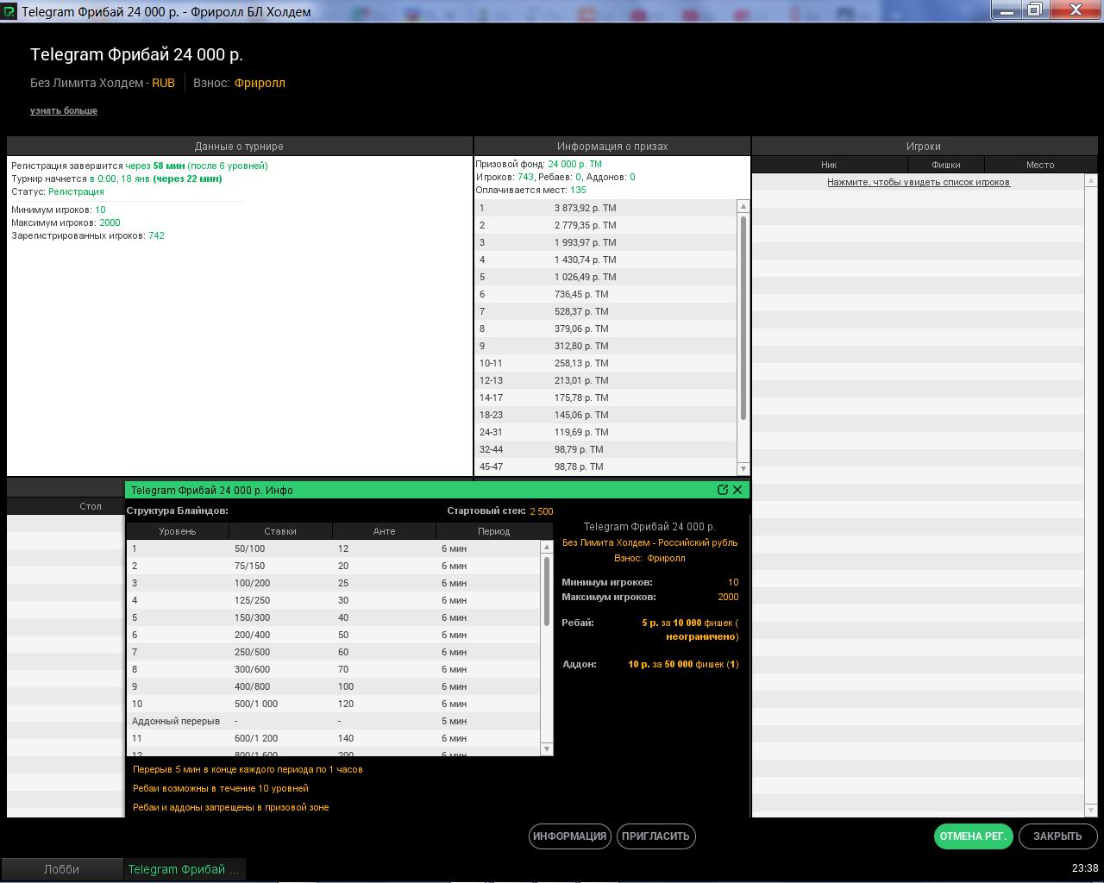Minimize the tournament window
Image resolution: width=1104 pixels, height=883 pixels.
pyautogui.click(x=1007, y=9)
